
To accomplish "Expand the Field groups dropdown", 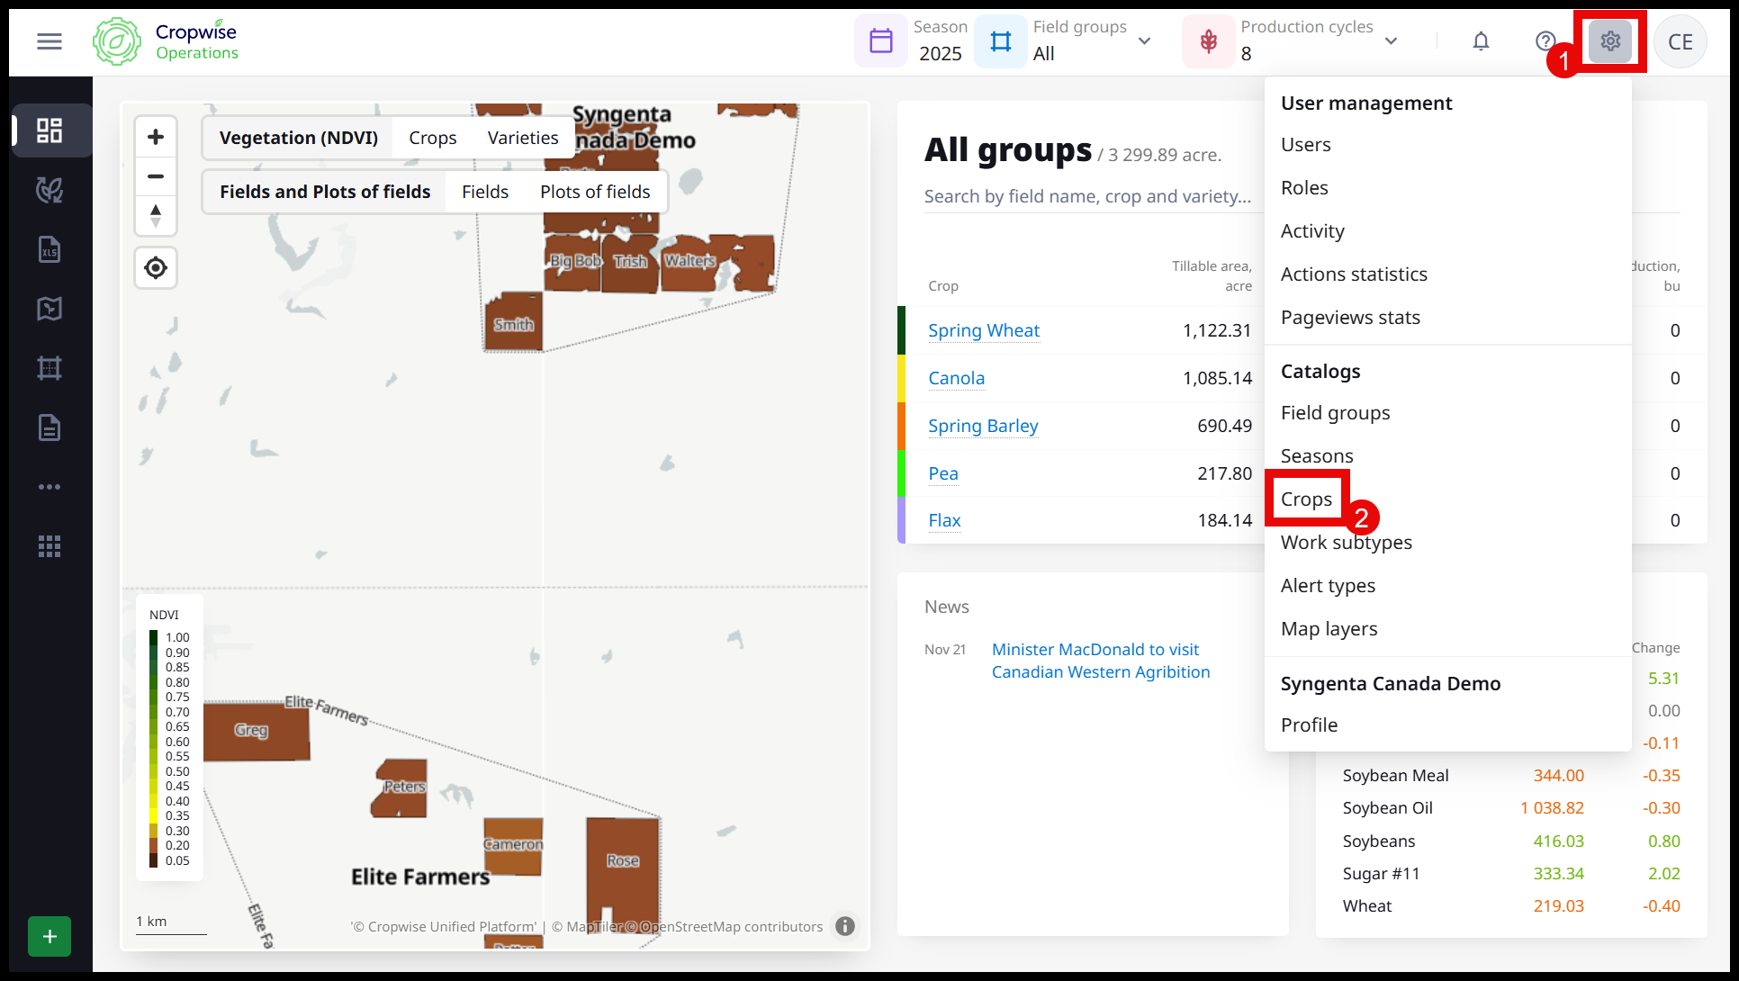I will point(1144,41).
